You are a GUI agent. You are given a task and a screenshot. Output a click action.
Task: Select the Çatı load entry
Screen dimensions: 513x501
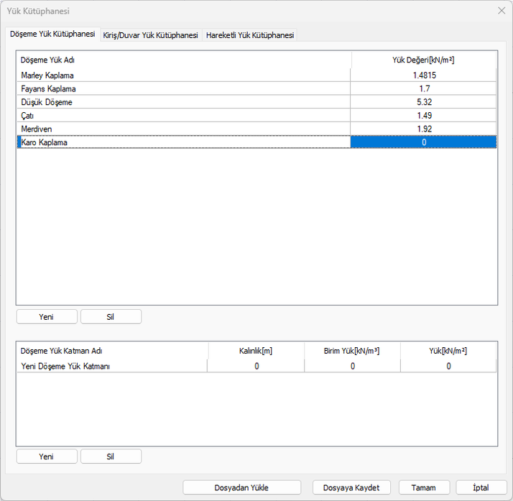(29, 116)
